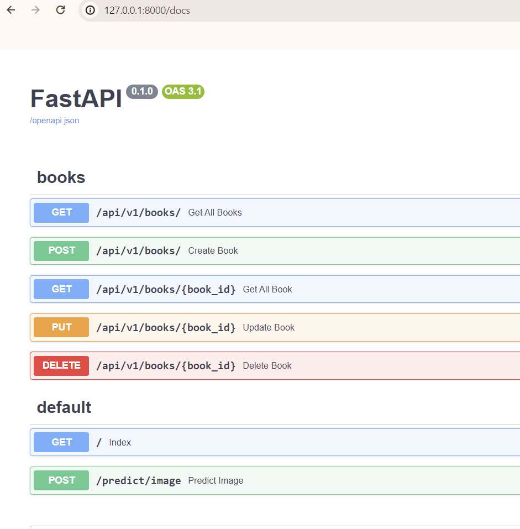Click the 0.1.0 version badge

click(142, 91)
